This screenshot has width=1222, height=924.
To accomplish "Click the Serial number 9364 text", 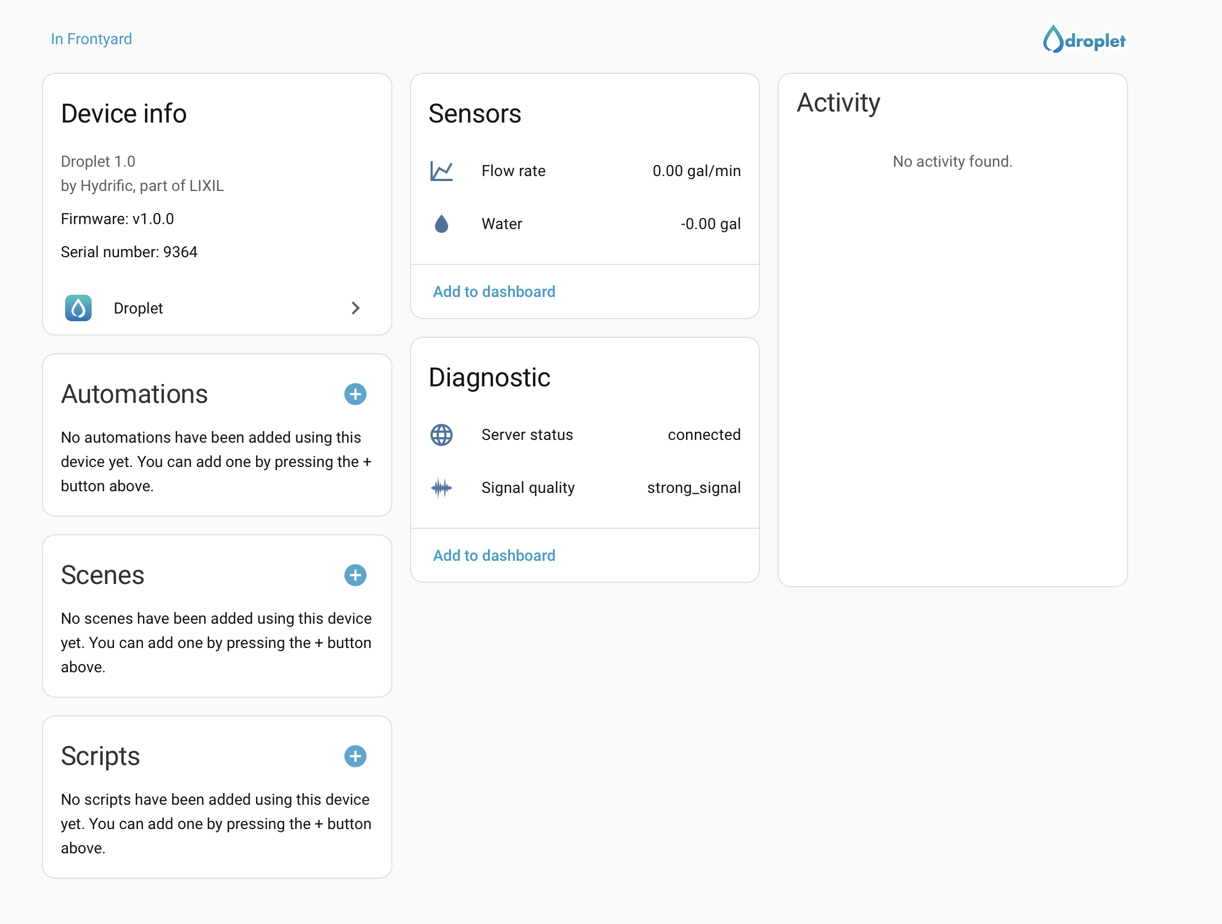I will (x=129, y=252).
